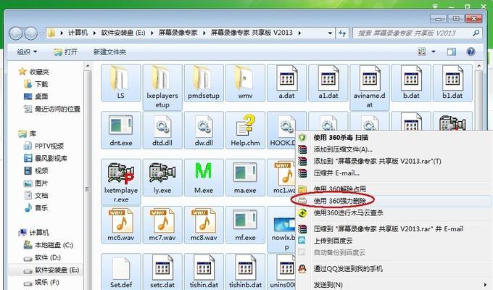Open 软件 (D:) drive

click(x=42, y=257)
